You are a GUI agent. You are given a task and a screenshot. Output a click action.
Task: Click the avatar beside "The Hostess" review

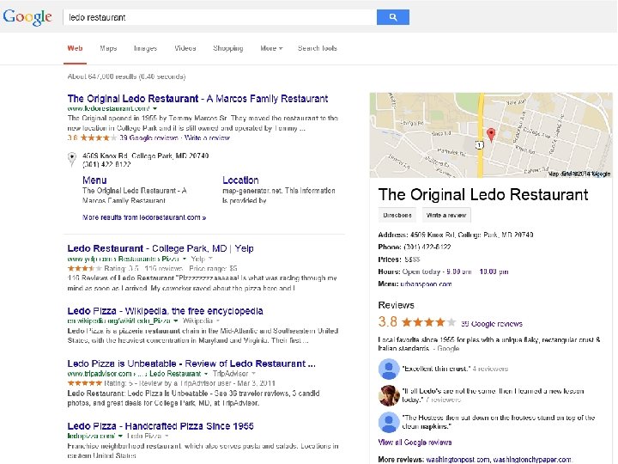point(389,422)
